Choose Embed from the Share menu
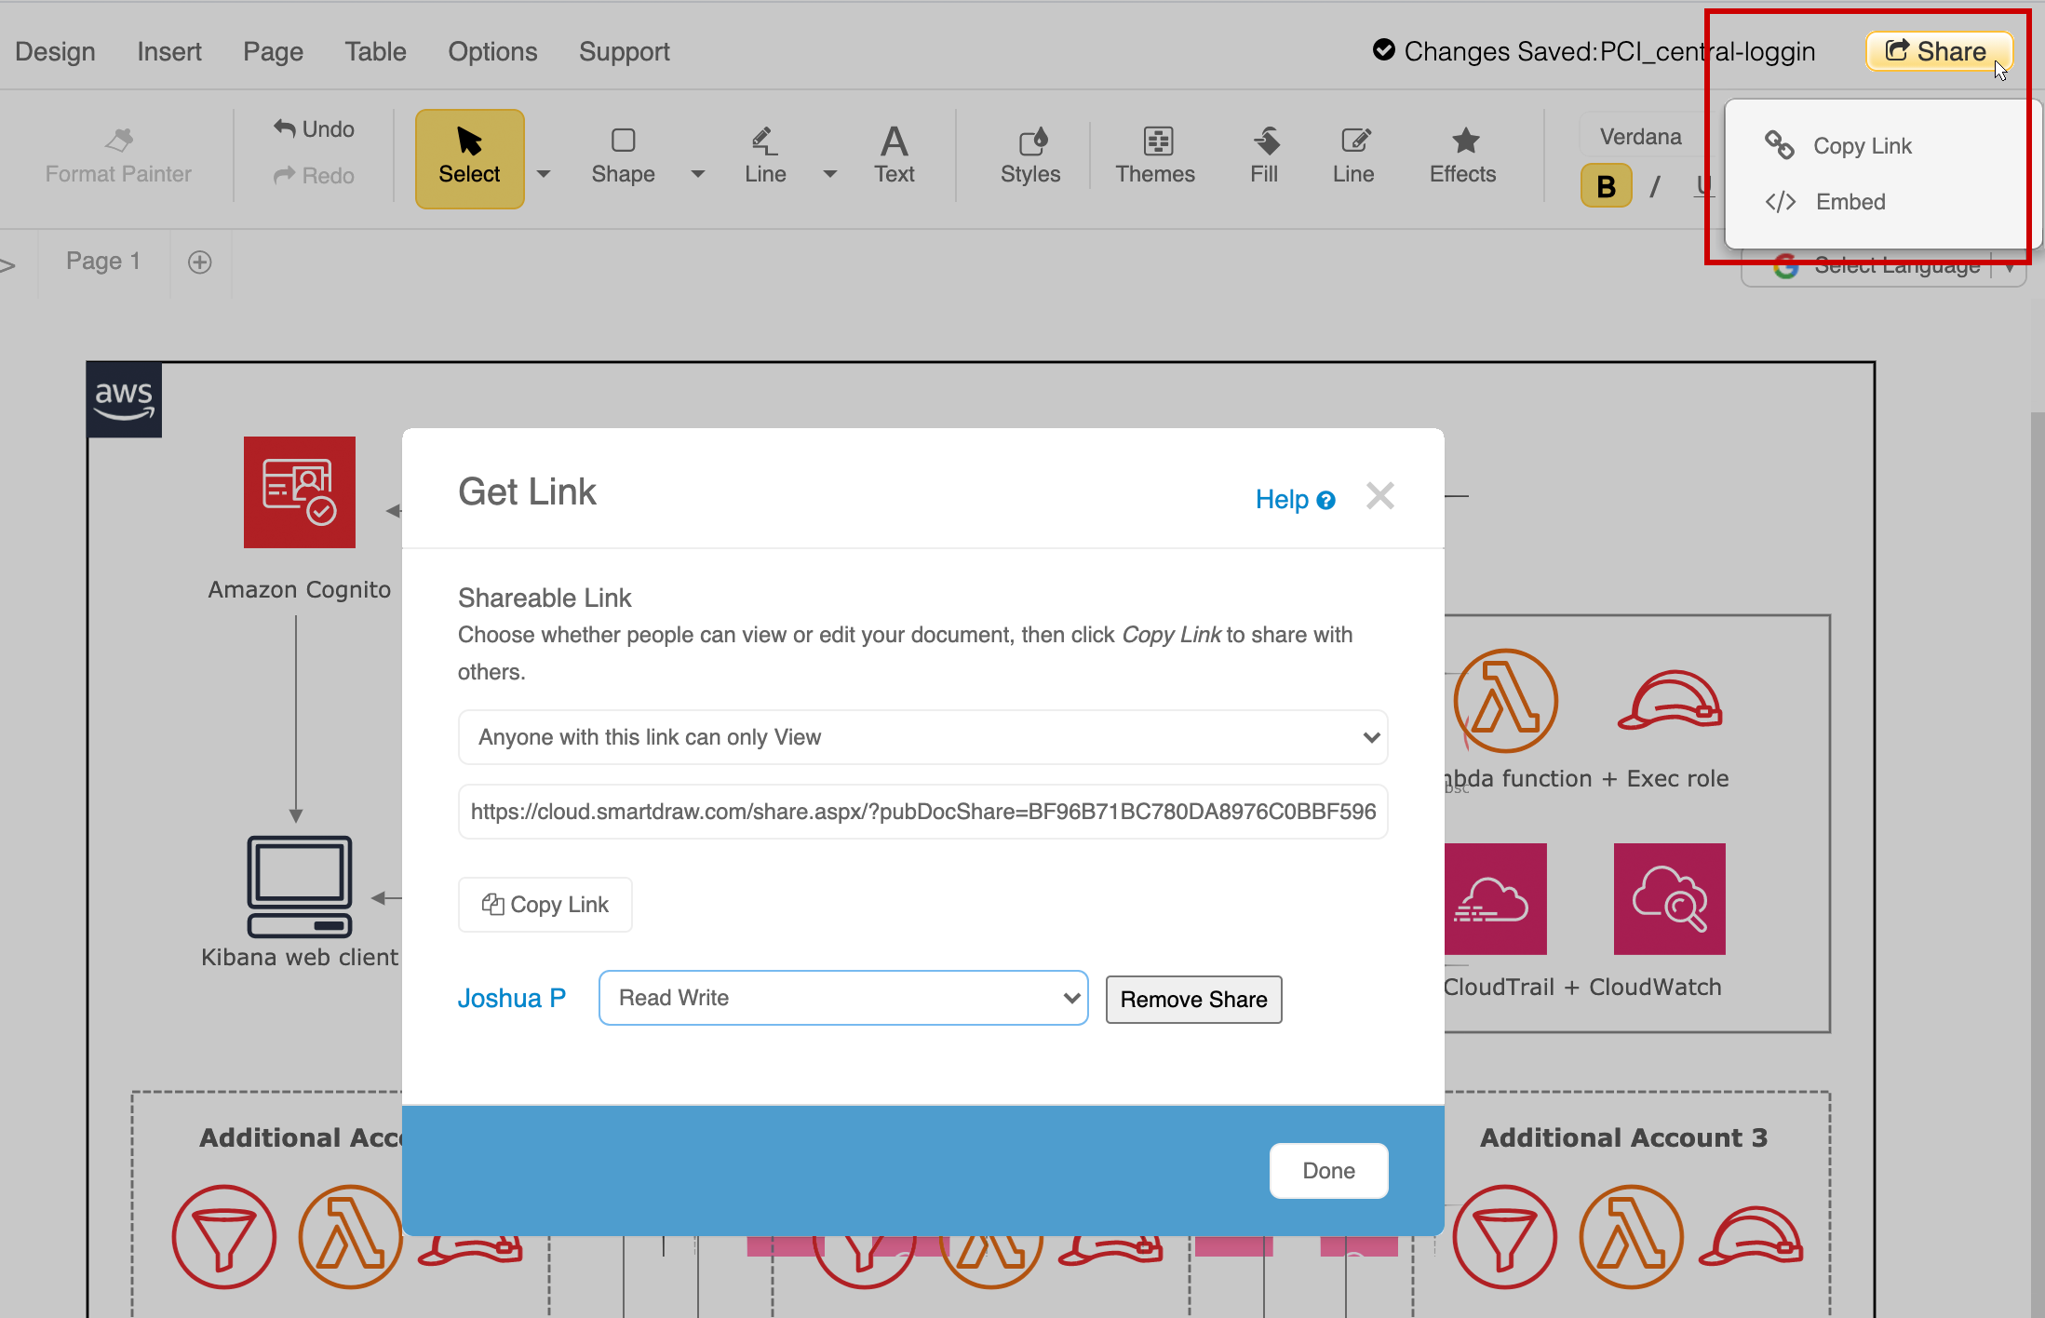 [x=1850, y=202]
